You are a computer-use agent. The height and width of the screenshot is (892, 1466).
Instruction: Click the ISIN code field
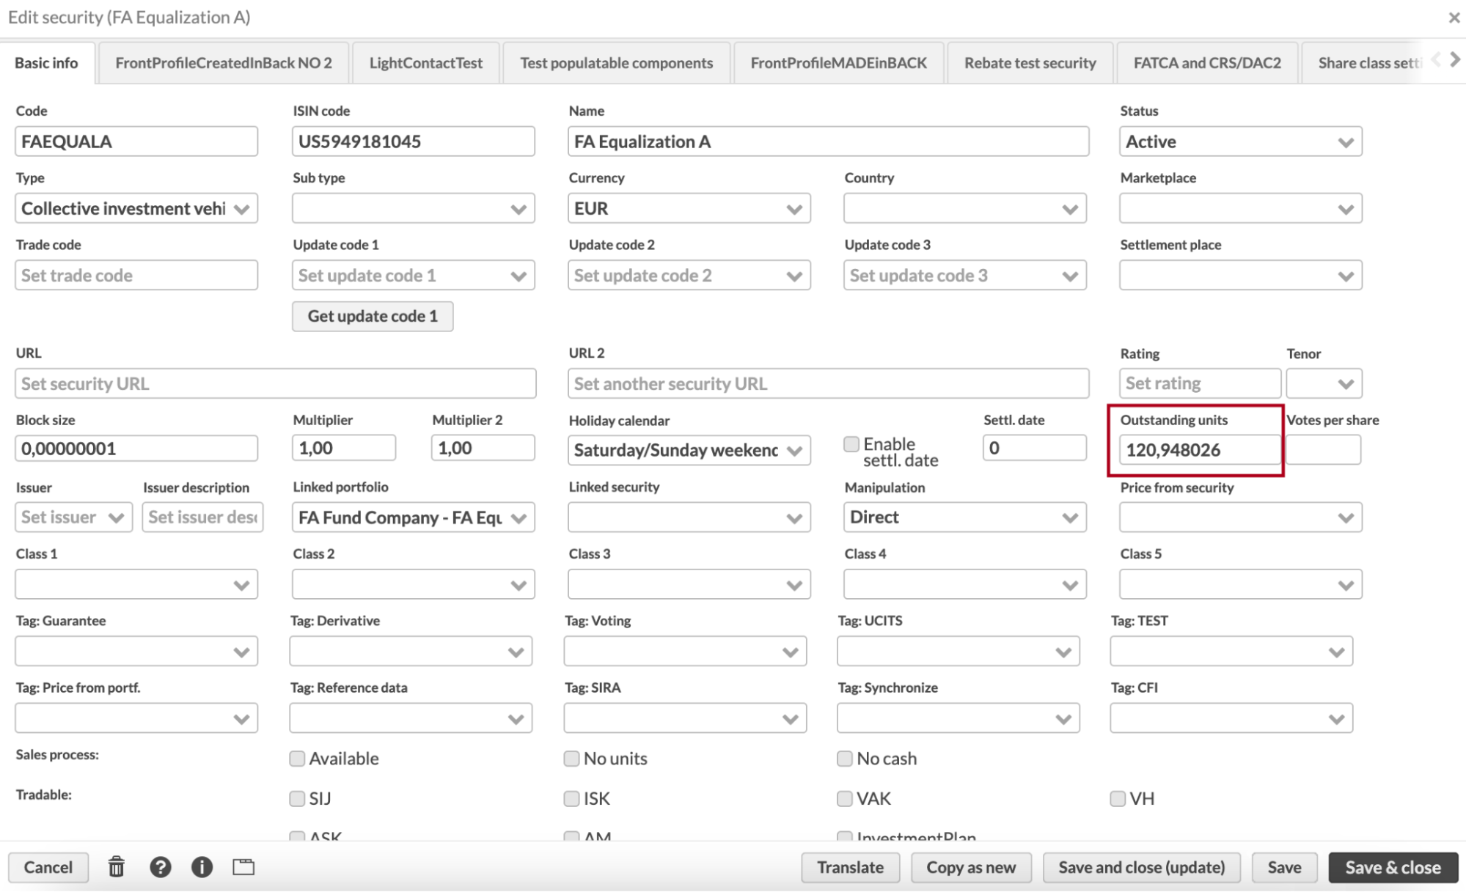point(413,141)
